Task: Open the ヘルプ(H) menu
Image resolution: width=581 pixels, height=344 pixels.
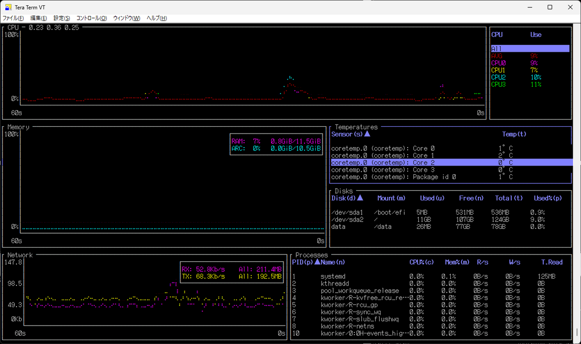Action: (x=156, y=18)
